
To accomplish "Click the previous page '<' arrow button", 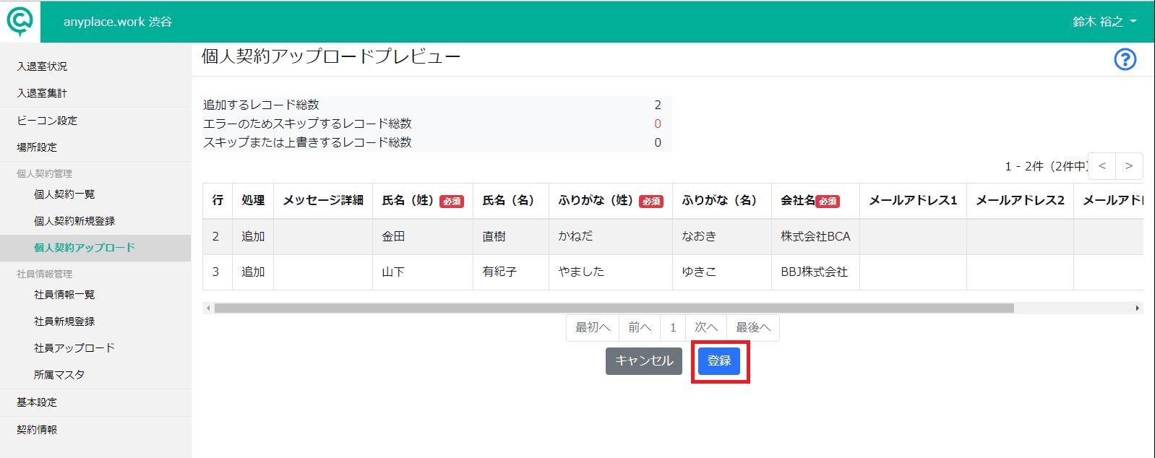I will [1102, 166].
